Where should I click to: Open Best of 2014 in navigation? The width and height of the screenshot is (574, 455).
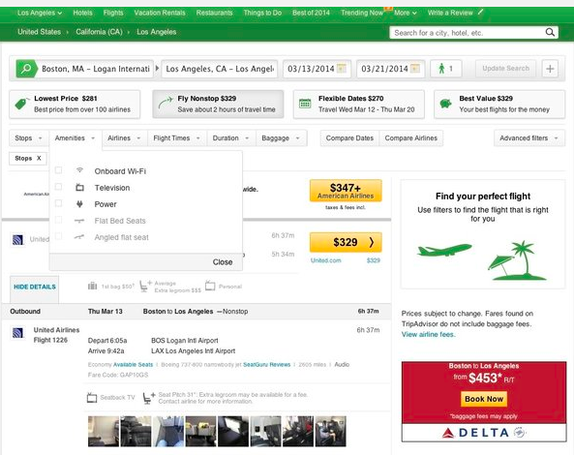(311, 13)
